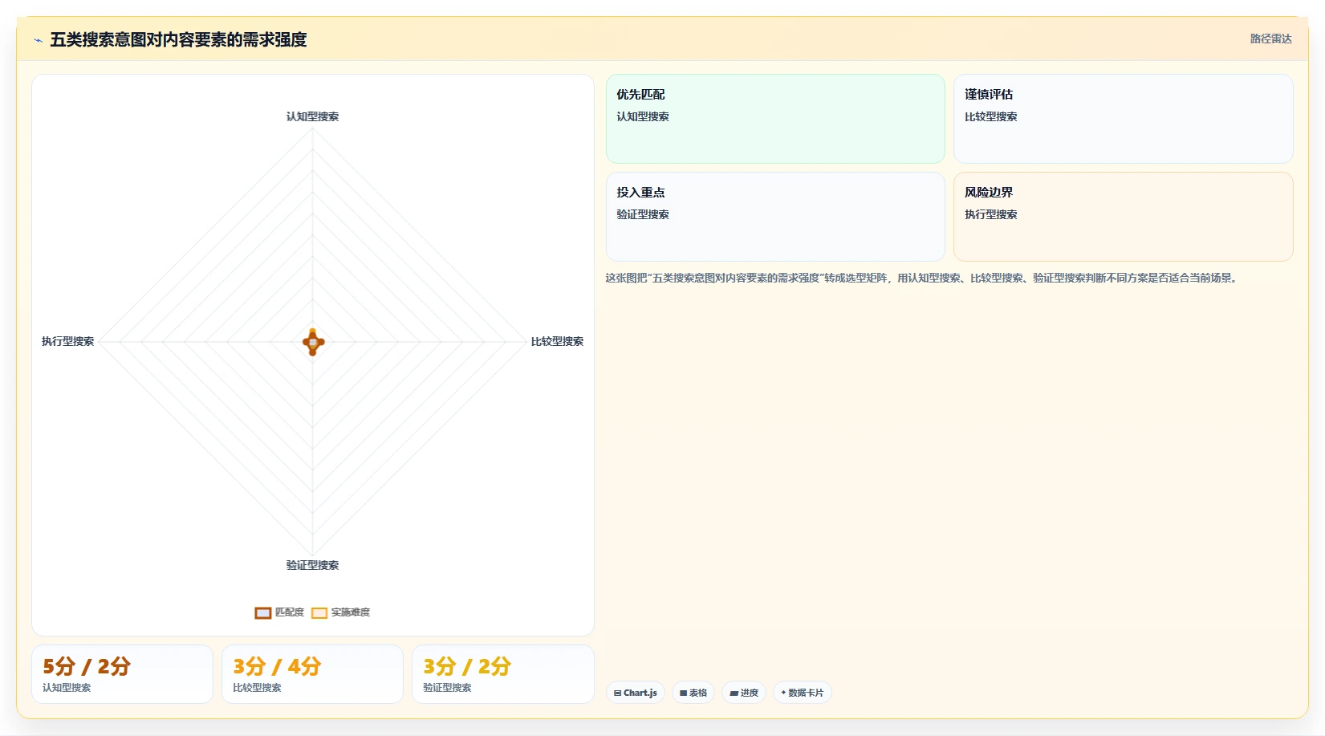Screen dimensions: 1325x736
Task: Click the Chart.js tag chip
Action: tap(636, 693)
